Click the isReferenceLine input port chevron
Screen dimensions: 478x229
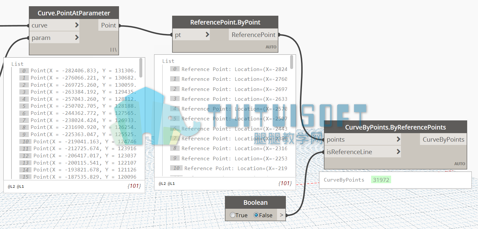(398, 152)
